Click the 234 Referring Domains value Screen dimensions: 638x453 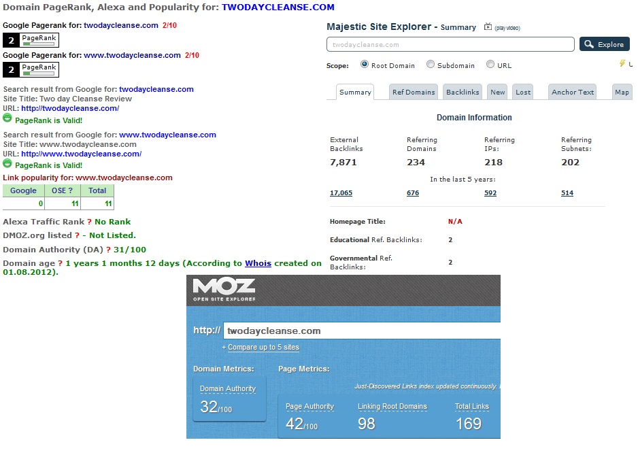(x=416, y=163)
